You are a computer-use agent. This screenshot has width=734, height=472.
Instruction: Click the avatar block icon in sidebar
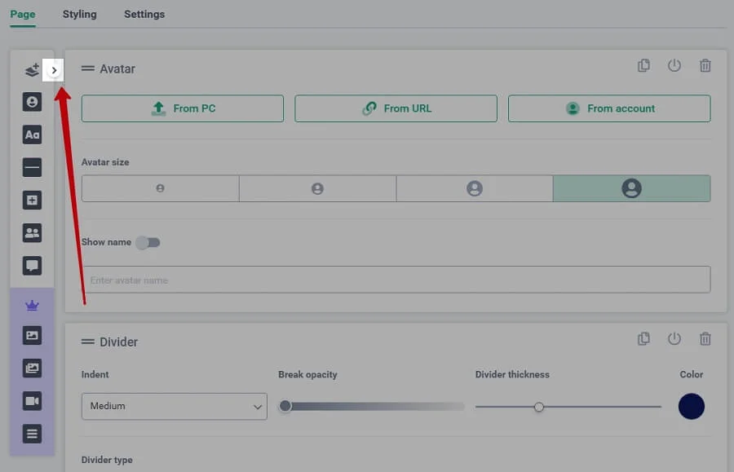pyautogui.click(x=32, y=102)
